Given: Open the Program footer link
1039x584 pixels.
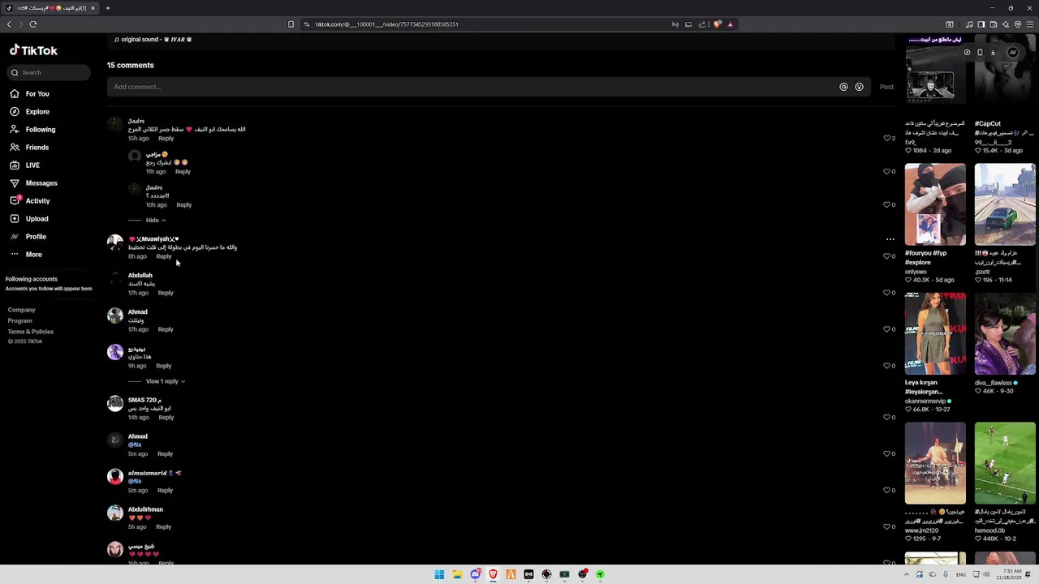Looking at the screenshot, I should tap(20, 320).
